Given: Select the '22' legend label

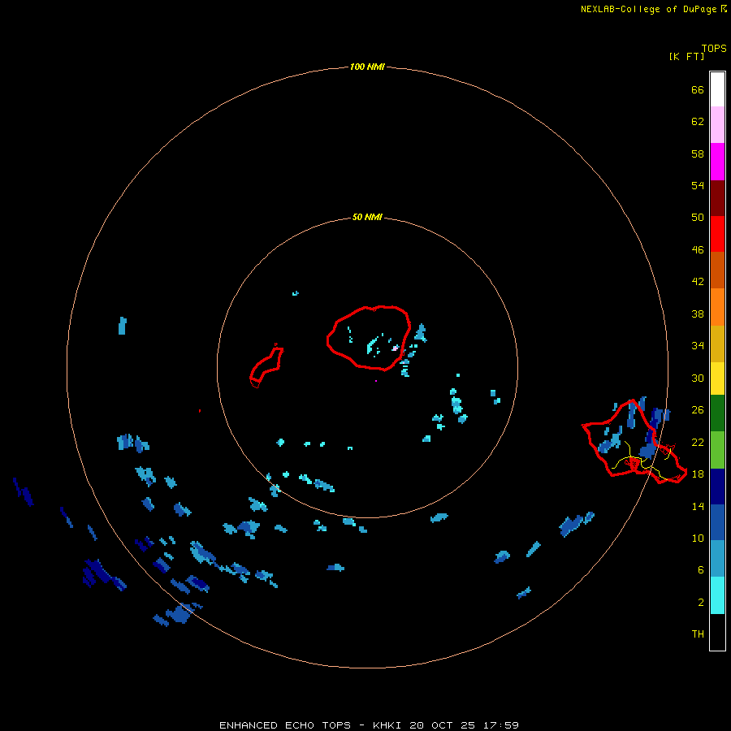Looking at the screenshot, I should click(x=698, y=443).
